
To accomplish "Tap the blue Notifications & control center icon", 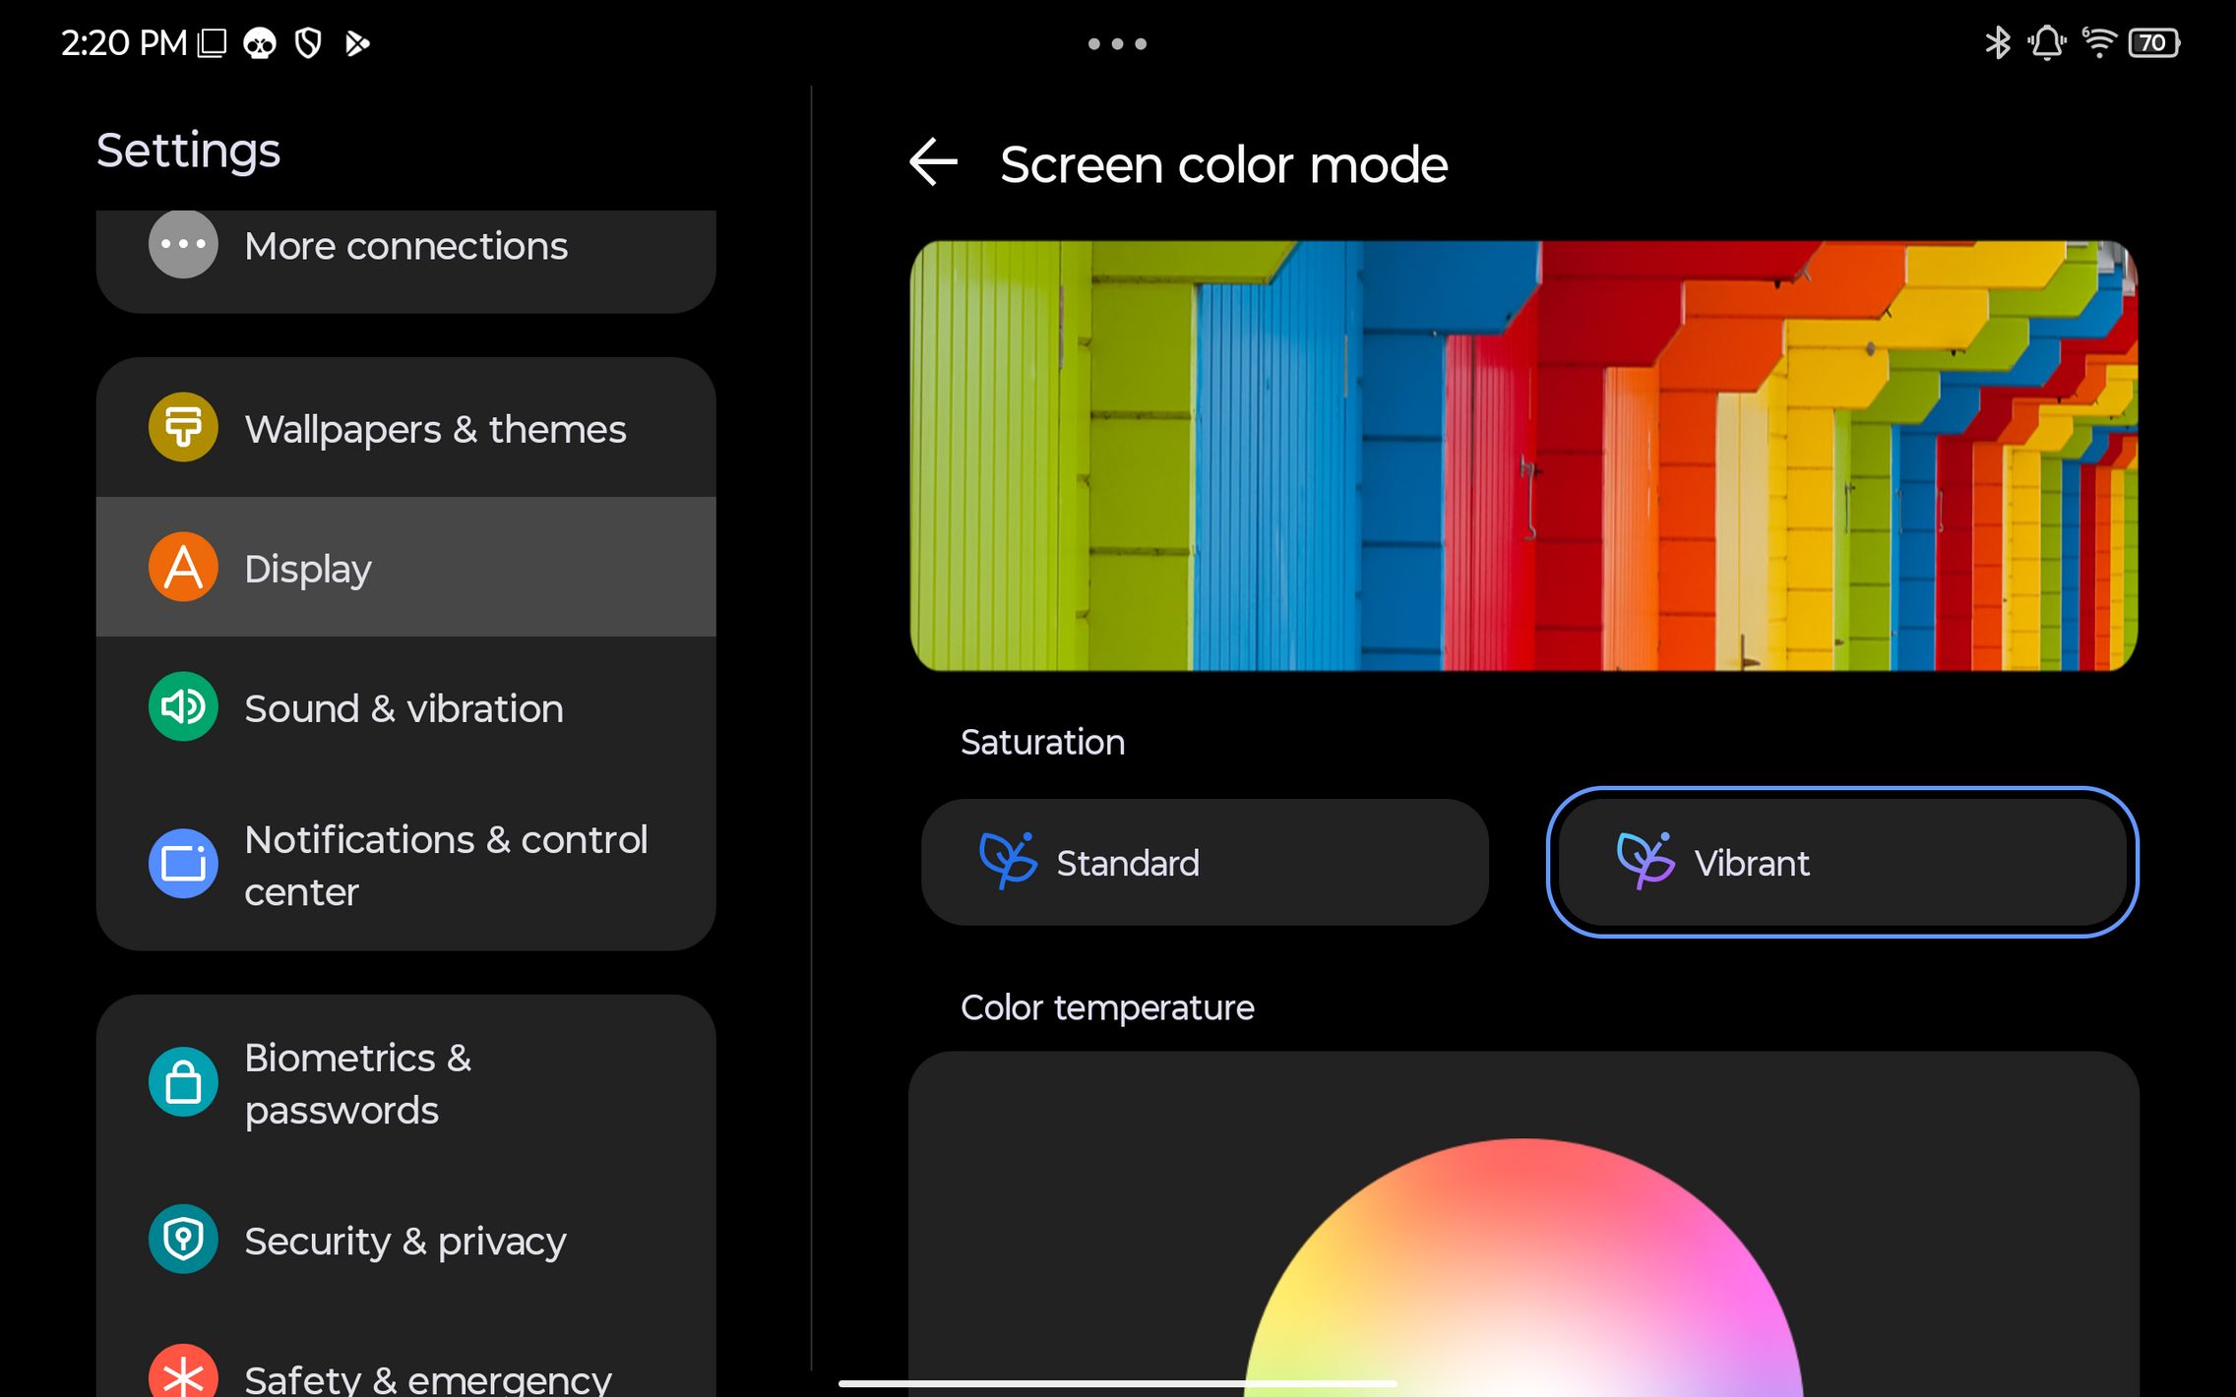I will click(x=183, y=865).
